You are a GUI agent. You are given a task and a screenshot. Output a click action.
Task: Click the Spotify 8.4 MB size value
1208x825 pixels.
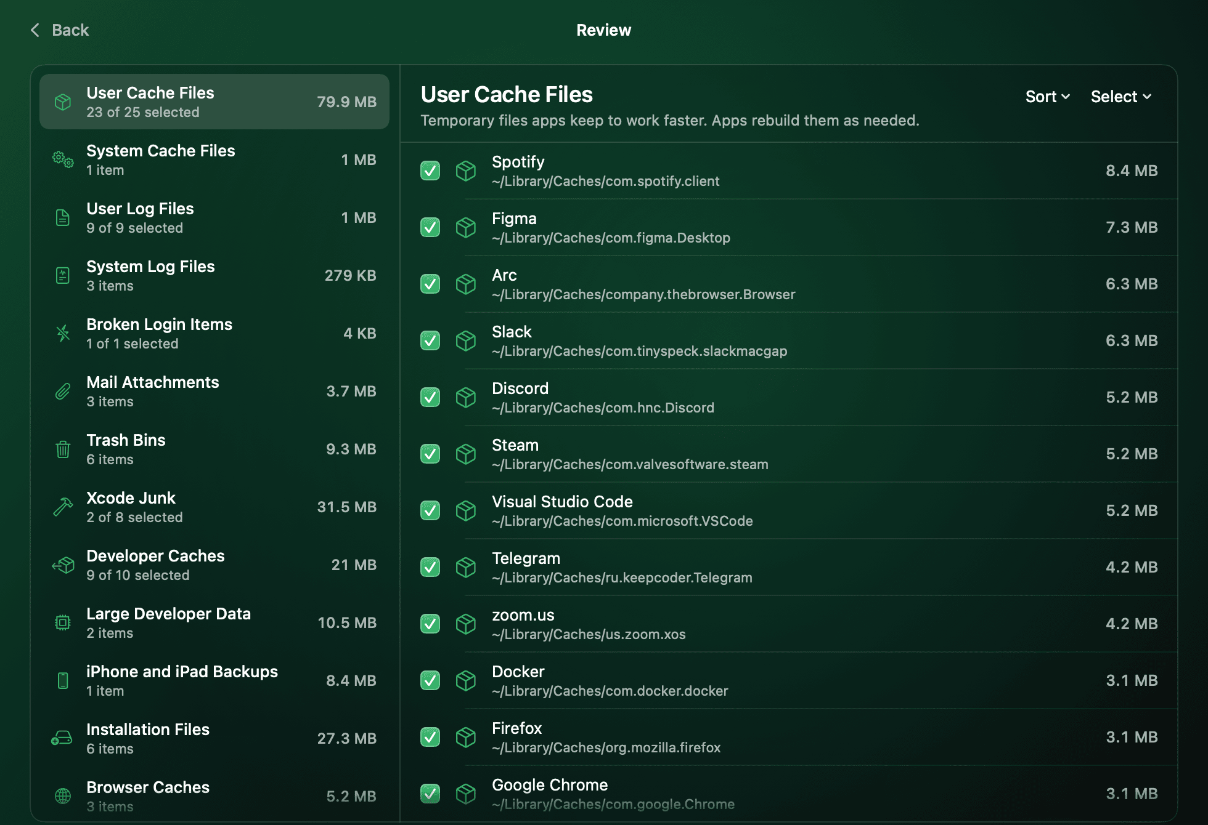1132,171
